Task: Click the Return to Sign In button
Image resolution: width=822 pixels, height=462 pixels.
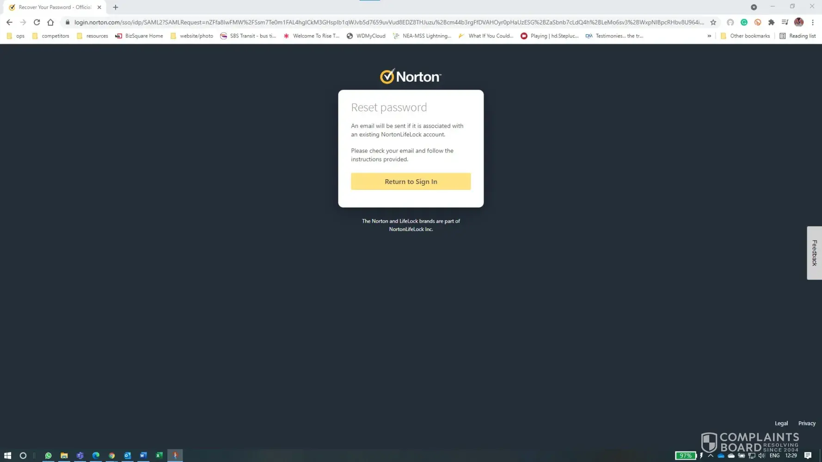Action: click(411, 182)
